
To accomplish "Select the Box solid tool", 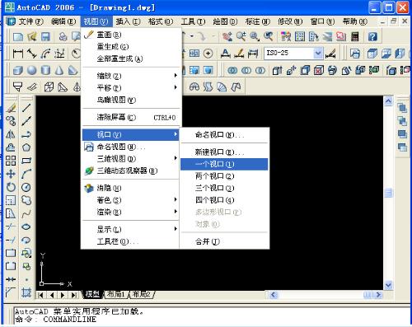I will [18, 71].
